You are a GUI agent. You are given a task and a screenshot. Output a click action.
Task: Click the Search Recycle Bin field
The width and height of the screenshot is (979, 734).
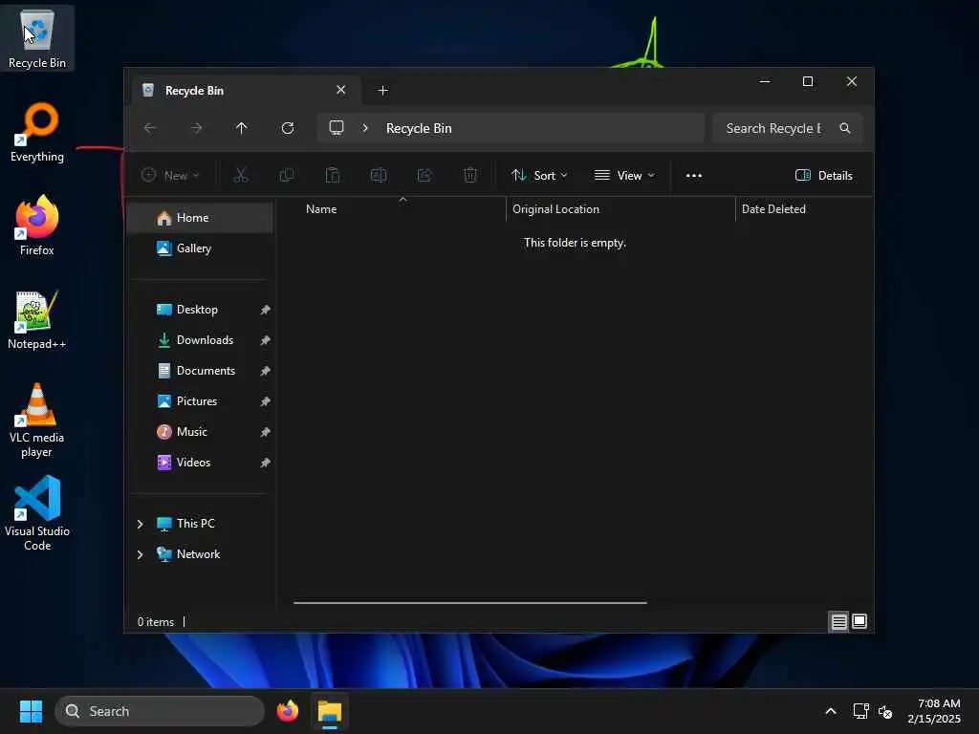(x=788, y=128)
